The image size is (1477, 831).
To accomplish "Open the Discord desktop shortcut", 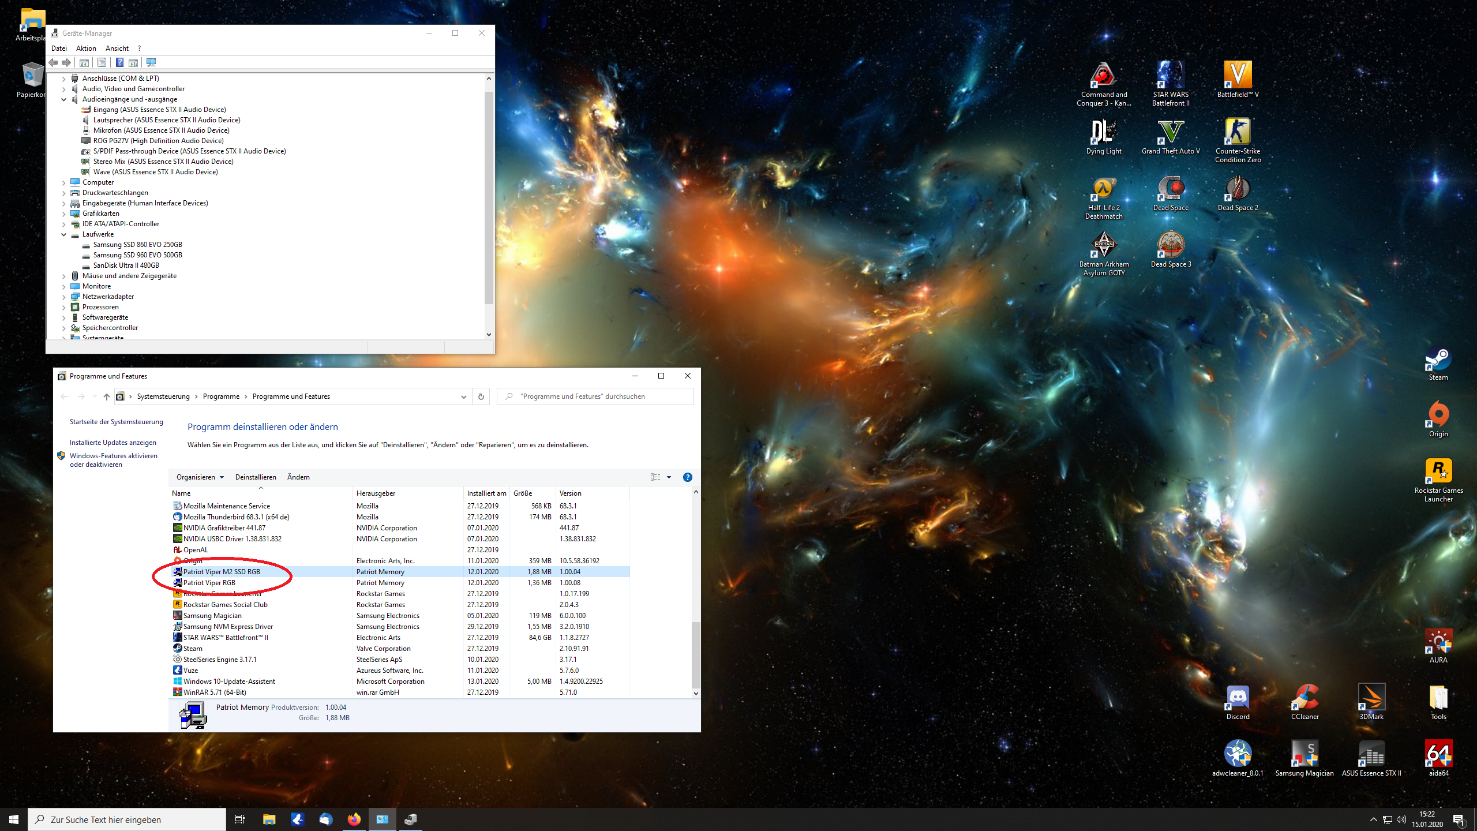I will 1238,702.
